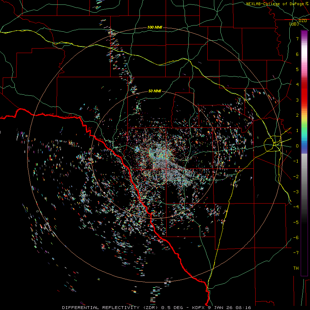This screenshot has width=310, height=310.
Task: Click the -4 value on color scale
Action: [x=296, y=207]
